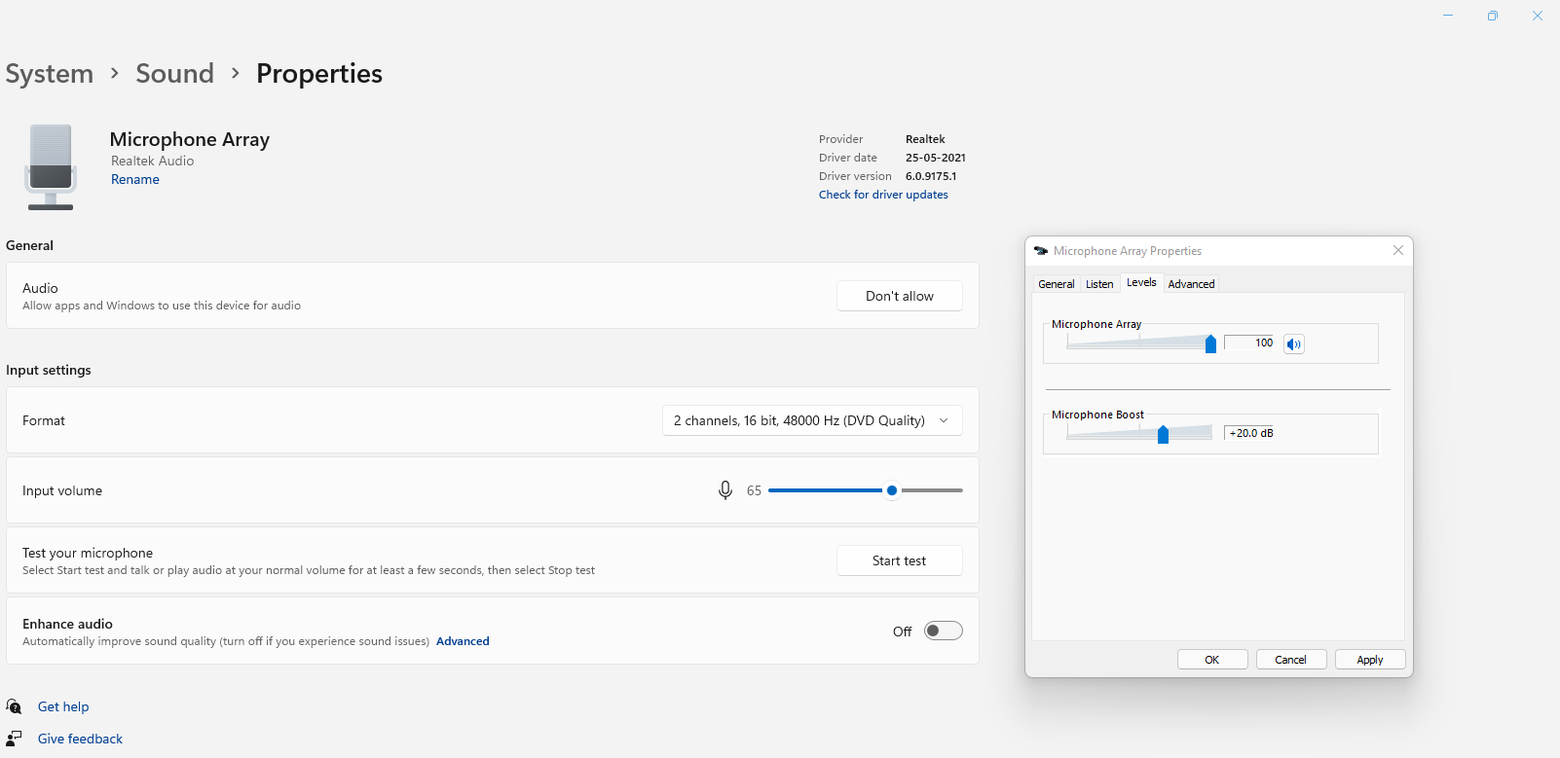
Task: Expand Format dropdown chevron arrow
Action: click(x=944, y=420)
